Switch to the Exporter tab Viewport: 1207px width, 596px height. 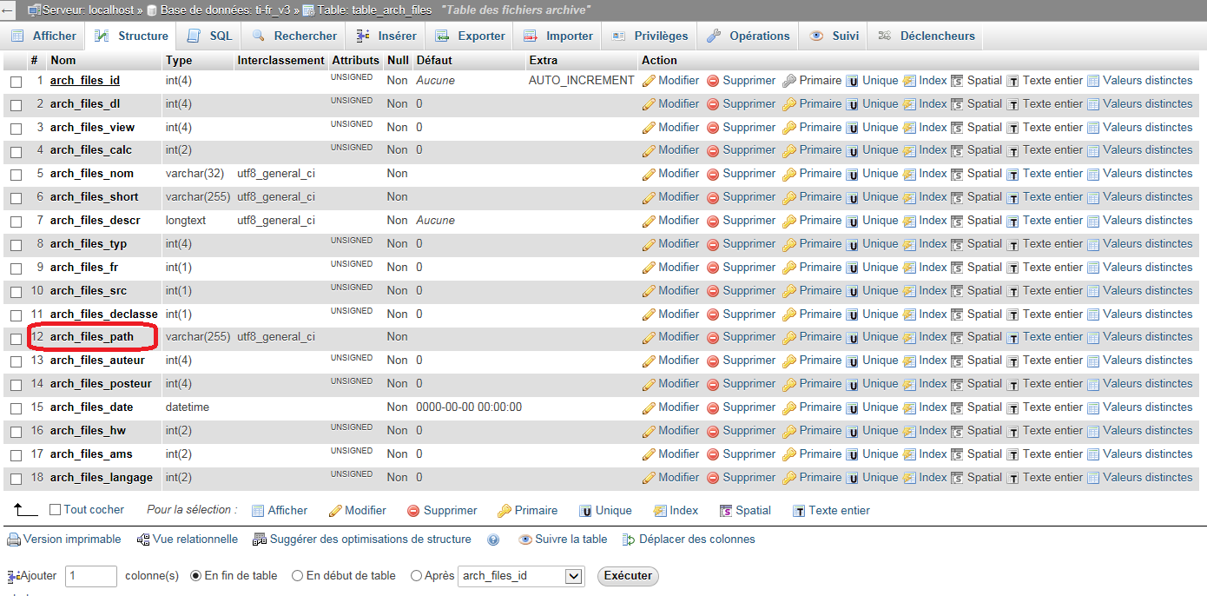(x=470, y=36)
